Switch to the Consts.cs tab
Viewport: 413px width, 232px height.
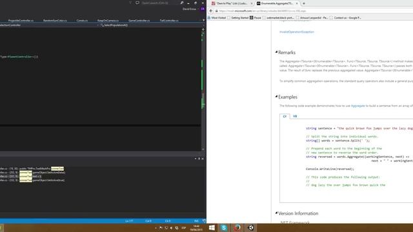[x=82, y=21]
